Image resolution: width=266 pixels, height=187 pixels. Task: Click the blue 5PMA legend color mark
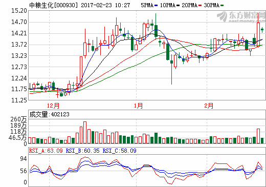point(156,6)
